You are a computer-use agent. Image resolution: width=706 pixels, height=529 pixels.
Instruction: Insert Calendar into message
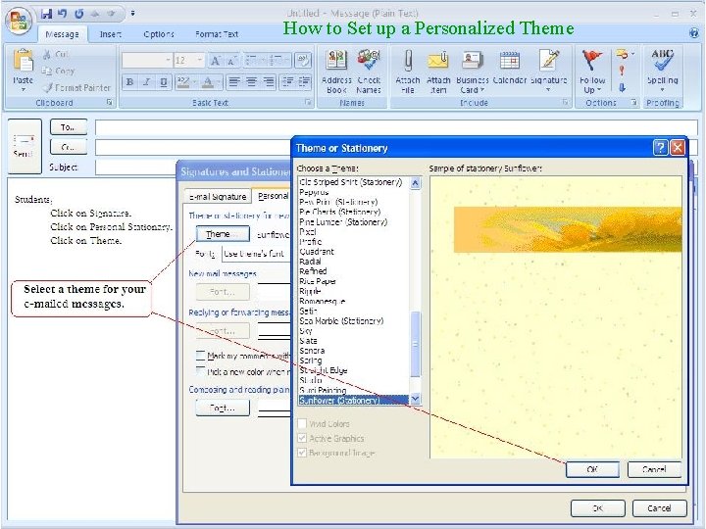coord(510,68)
